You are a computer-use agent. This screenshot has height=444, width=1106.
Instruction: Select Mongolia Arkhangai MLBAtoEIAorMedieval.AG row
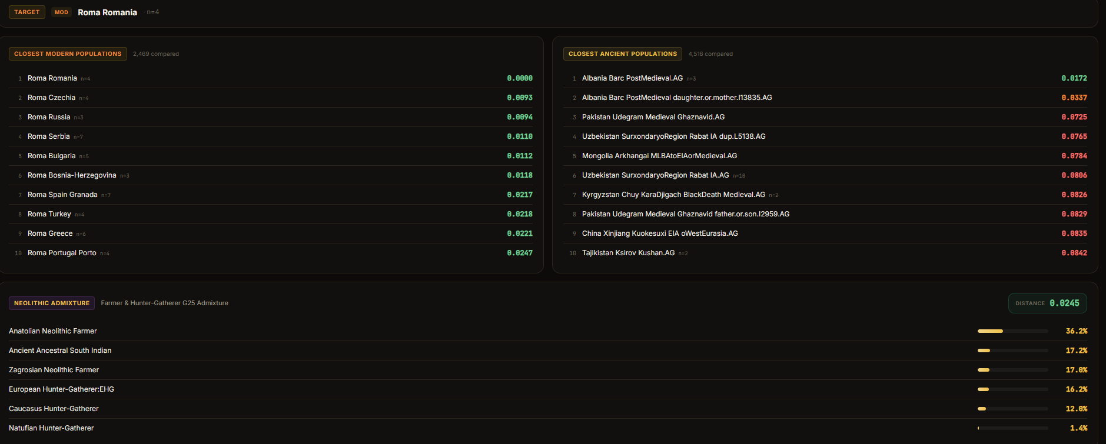point(825,156)
